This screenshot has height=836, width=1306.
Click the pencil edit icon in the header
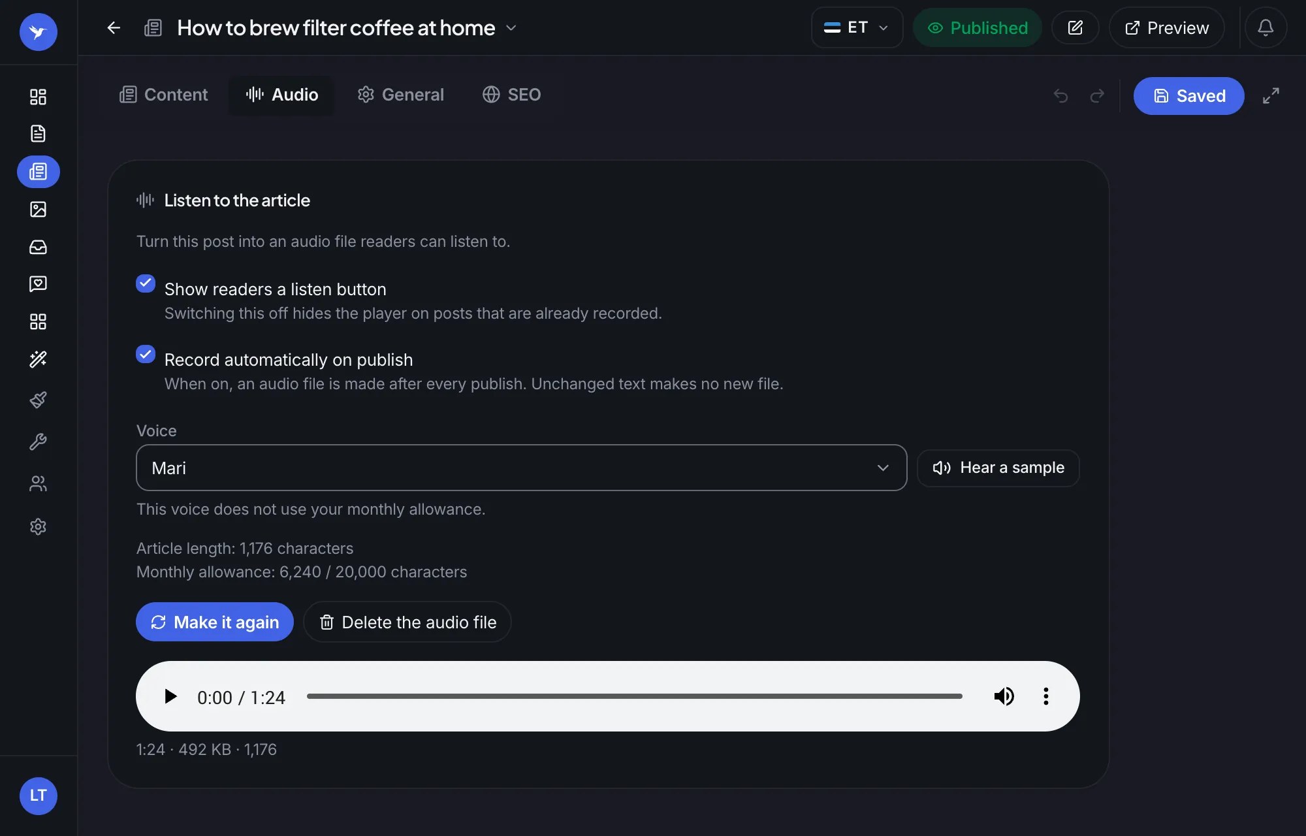click(x=1075, y=27)
